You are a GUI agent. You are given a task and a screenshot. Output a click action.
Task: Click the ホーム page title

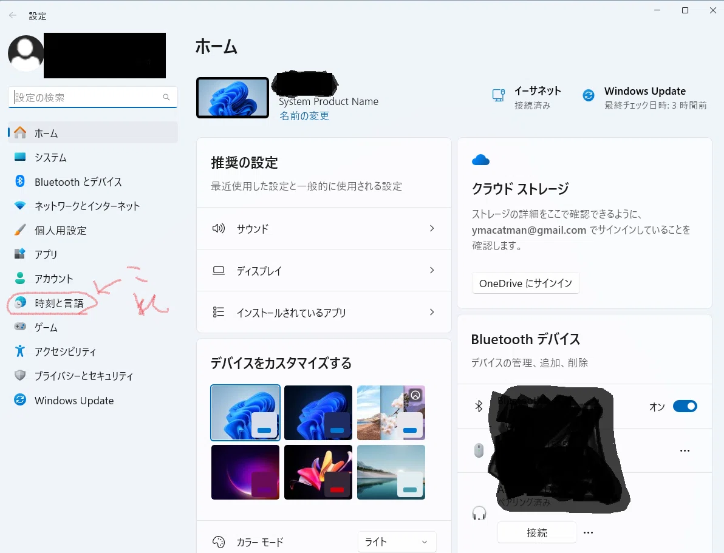[216, 47]
